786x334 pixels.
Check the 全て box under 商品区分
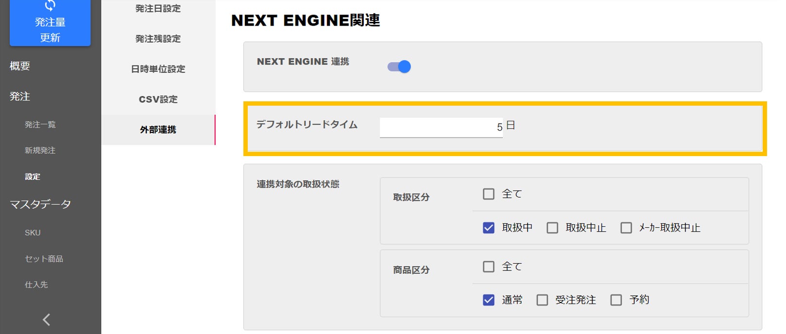489,267
